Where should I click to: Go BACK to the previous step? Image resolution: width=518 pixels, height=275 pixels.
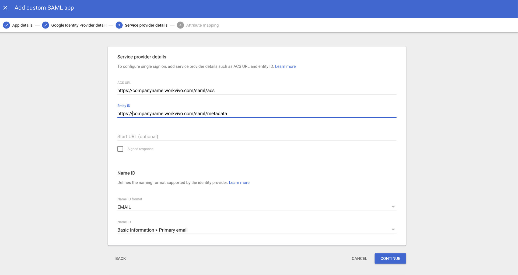(x=121, y=259)
